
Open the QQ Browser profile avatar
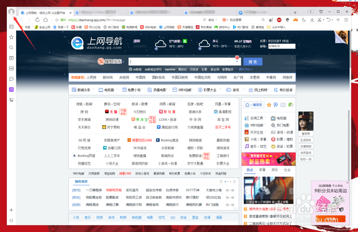11,11
